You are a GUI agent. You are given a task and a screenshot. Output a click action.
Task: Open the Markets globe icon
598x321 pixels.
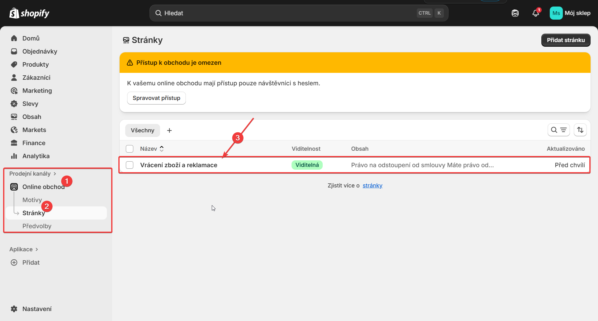pos(14,130)
